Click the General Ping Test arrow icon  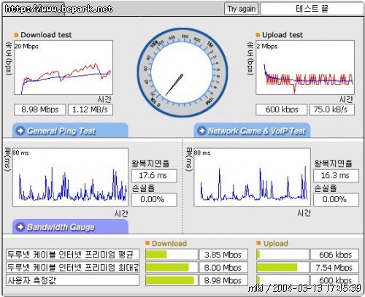point(20,131)
